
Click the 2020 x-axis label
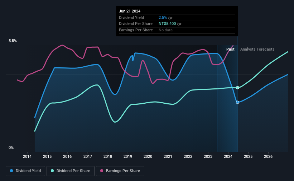click(x=148, y=156)
